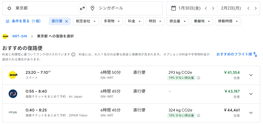Click info icon beside Scoot 19% emissions badge
Viewport: 263px width, 125px height.
[199, 78]
